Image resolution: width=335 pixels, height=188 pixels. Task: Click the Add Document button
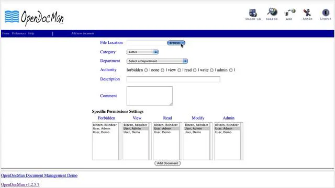(167, 163)
